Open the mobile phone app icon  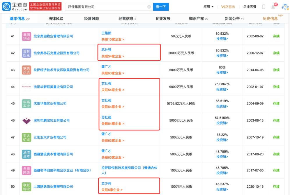coord(264,7)
